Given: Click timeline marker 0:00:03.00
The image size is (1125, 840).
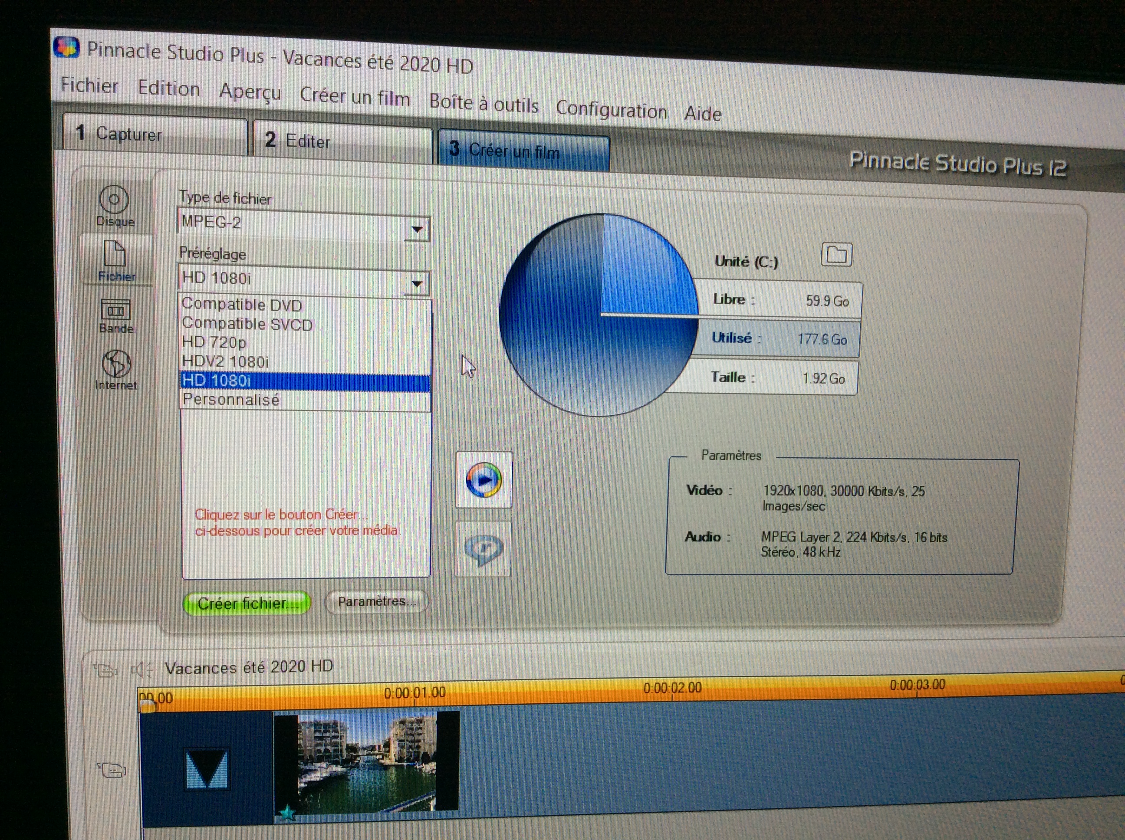Looking at the screenshot, I should 918,684.
